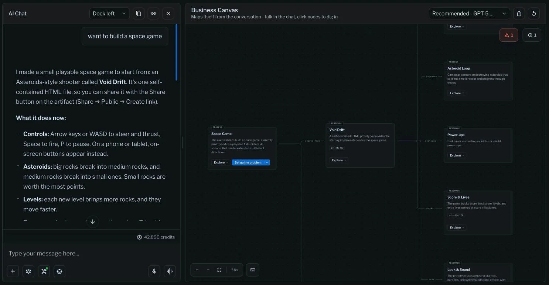Click the share icon in Business Canvas header

[519, 14]
